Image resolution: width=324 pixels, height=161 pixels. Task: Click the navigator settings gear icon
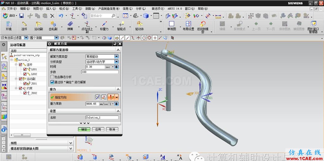3,44
